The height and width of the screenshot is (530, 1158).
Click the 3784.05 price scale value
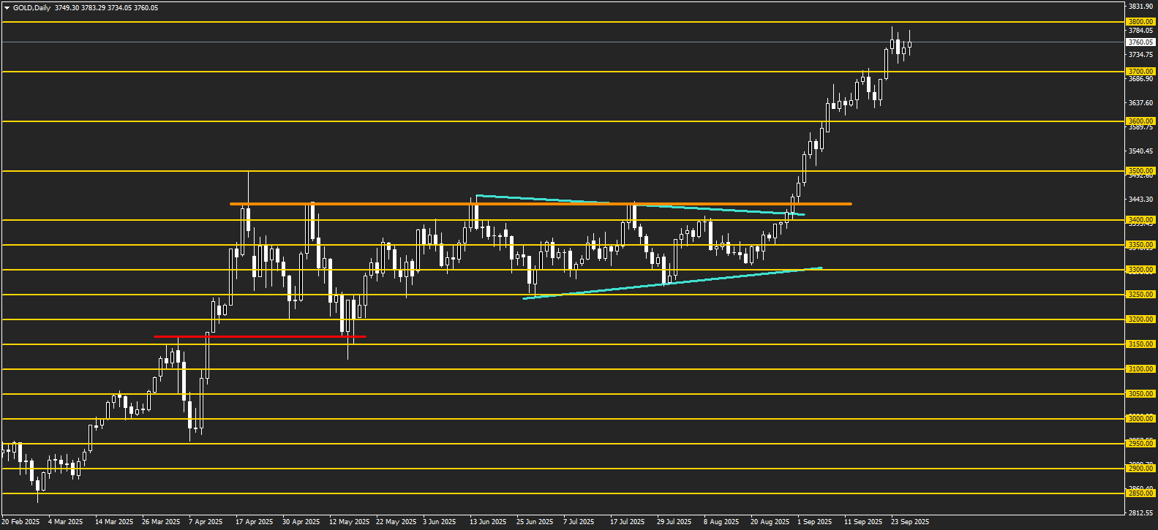coord(1141,31)
